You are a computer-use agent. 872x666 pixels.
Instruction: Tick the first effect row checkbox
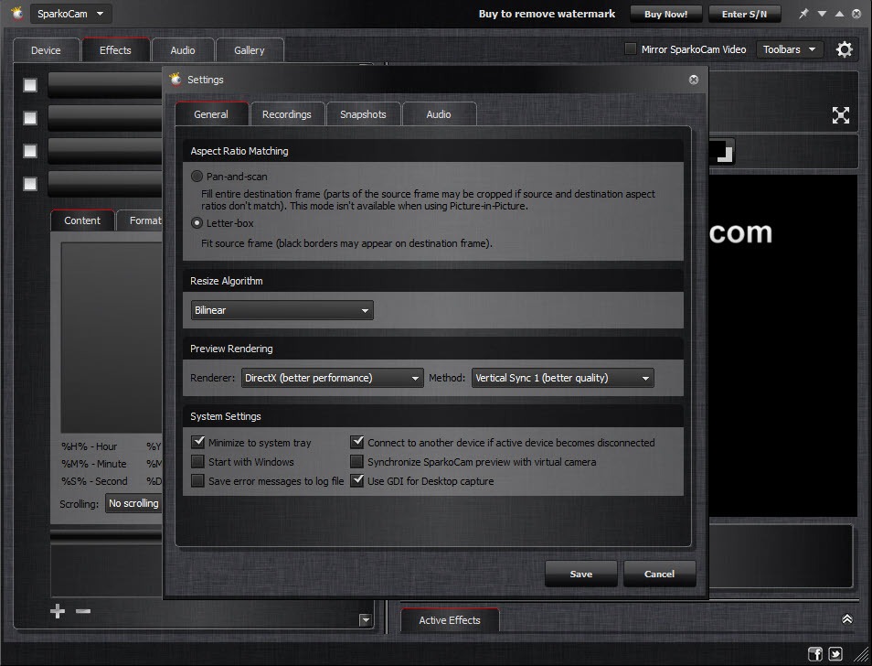(x=30, y=85)
